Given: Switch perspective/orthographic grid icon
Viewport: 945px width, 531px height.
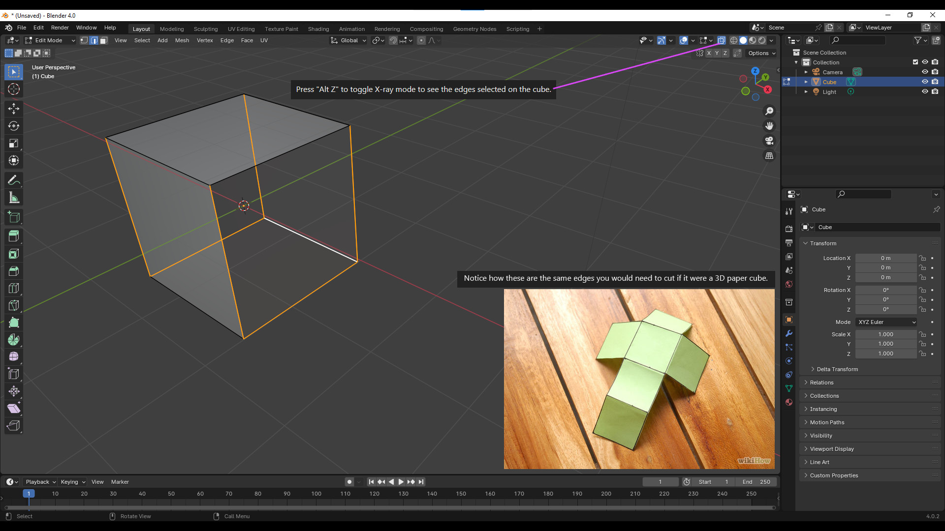Looking at the screenshot, I should [769, 155].
